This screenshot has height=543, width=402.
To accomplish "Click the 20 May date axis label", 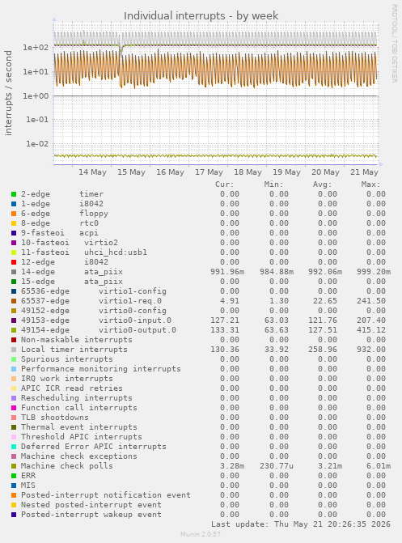I will point(325,172).
